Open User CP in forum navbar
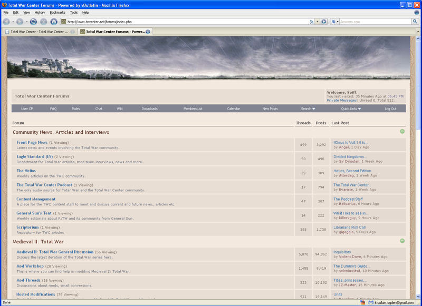422x306 pixels. coord(27,109)
